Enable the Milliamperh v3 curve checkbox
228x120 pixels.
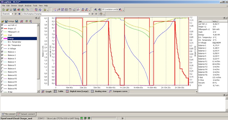(x=2, y=32)
